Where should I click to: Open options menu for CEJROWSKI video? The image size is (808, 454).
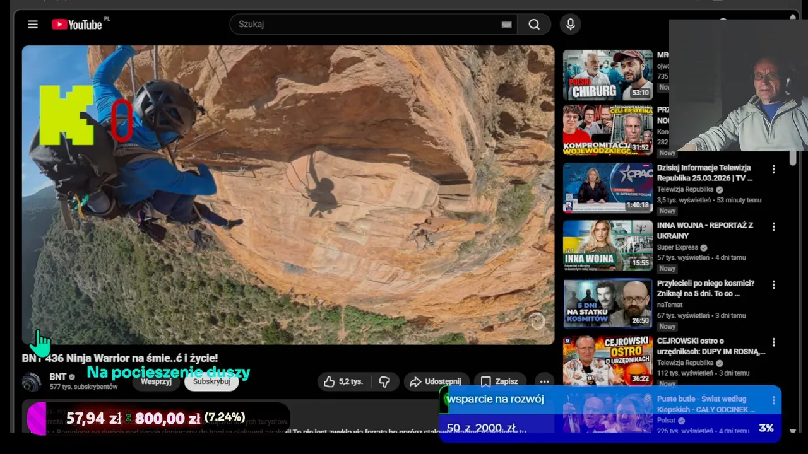[774, 342]
